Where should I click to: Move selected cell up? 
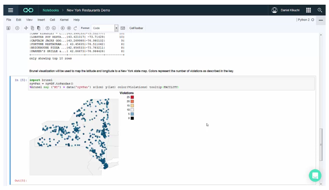47,28
